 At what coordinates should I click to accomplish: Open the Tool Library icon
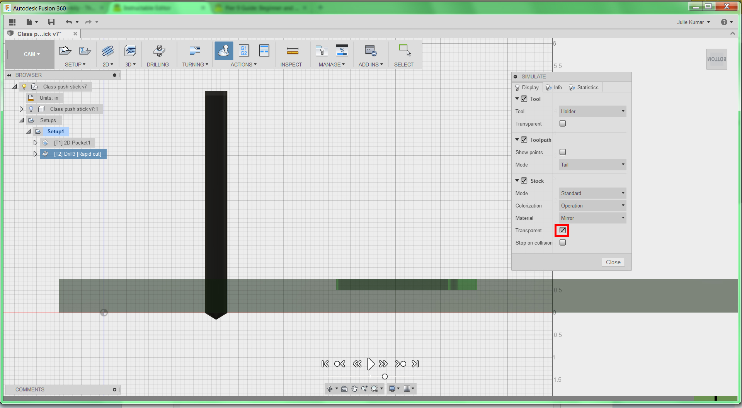point(322,51)
